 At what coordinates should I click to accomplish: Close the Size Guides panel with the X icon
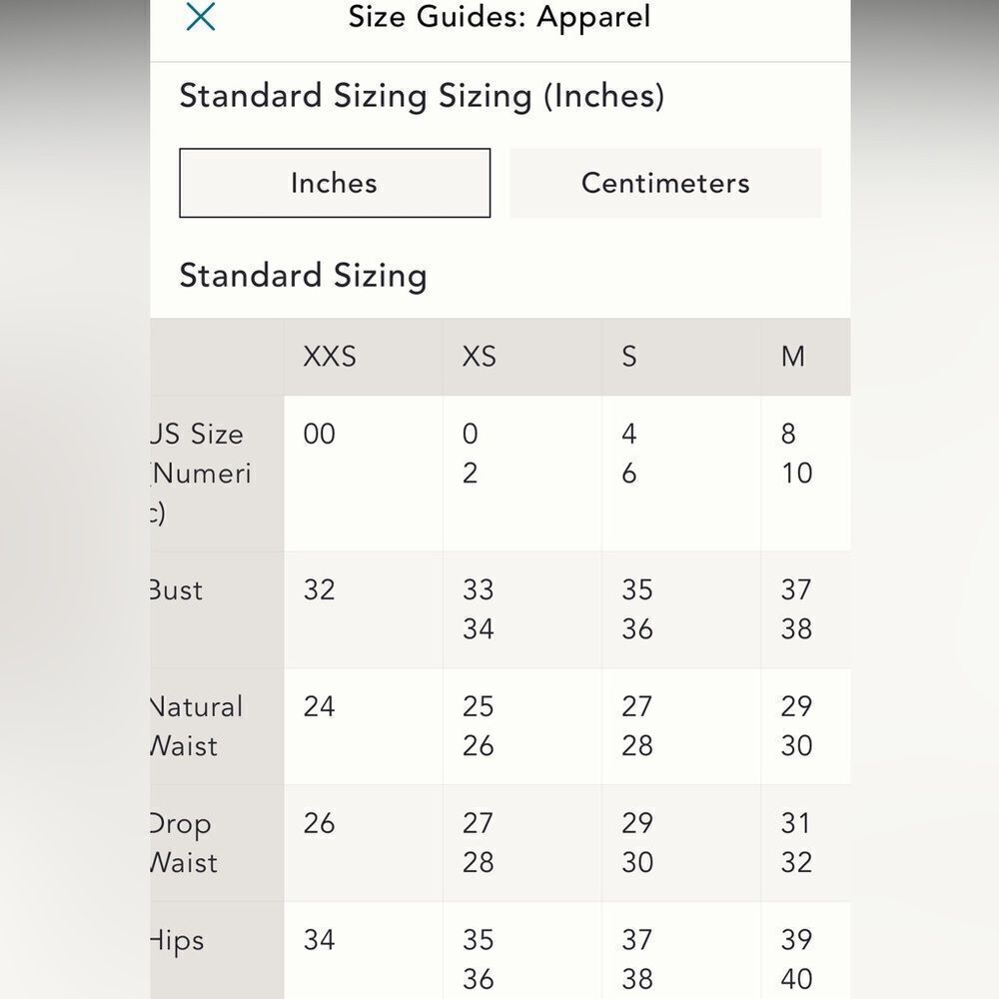click(x=201, y=17)
